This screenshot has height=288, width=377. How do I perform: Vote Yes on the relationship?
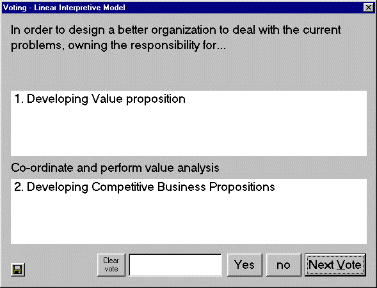[245, 265]
